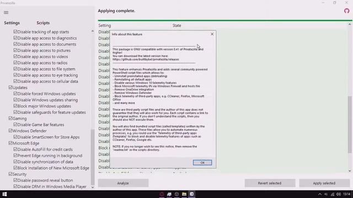Toggle Block major Windows updates
The width and height of the screenshot is (353, 198).
[15, 106]
